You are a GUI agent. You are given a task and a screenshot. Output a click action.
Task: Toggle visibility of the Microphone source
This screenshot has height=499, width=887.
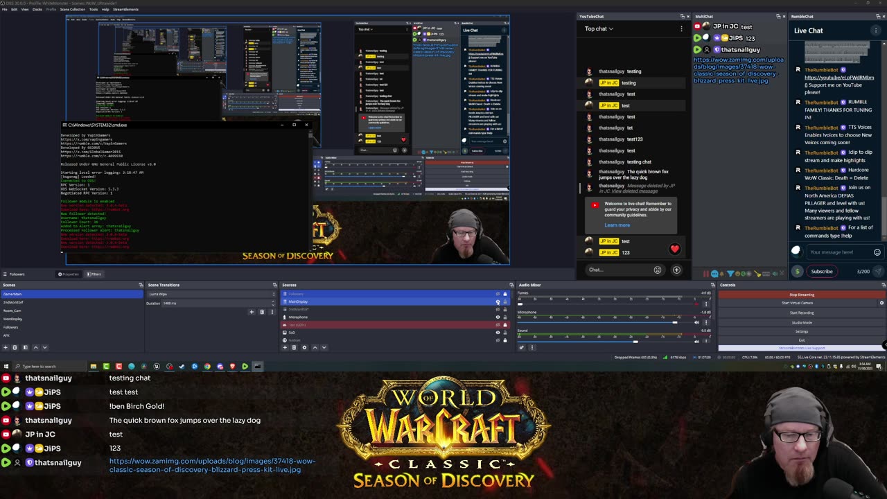point(498,317)
